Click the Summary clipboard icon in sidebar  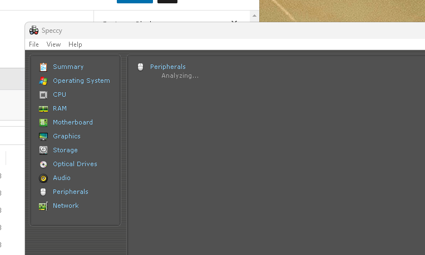tap(43, 67)
